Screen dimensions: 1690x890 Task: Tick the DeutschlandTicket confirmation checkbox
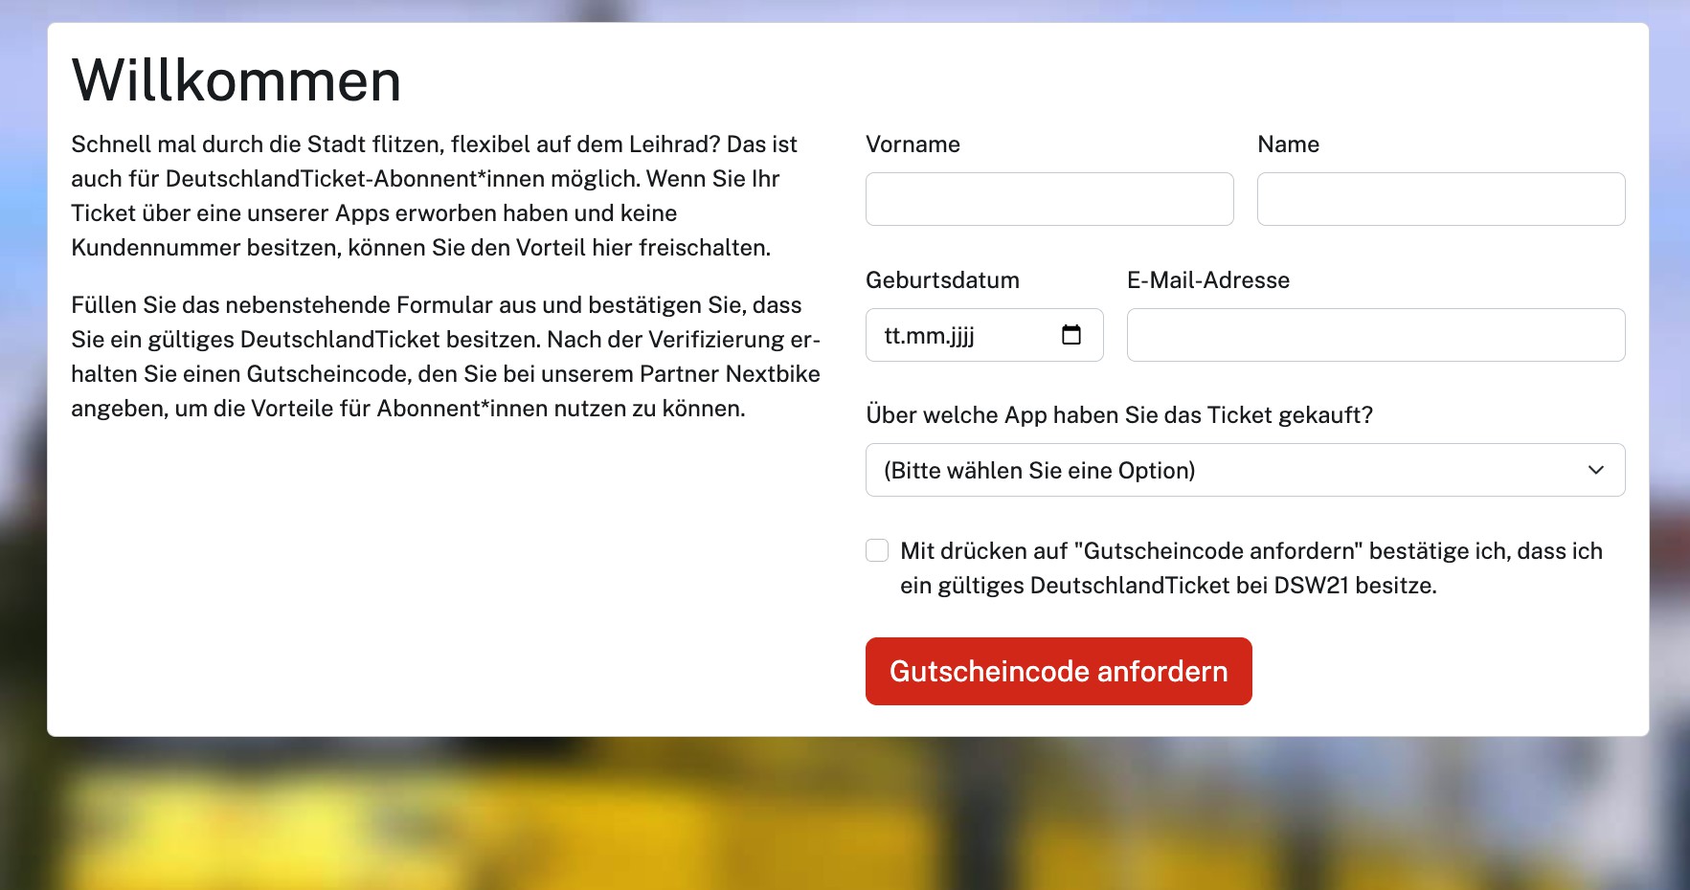point(877,550)
